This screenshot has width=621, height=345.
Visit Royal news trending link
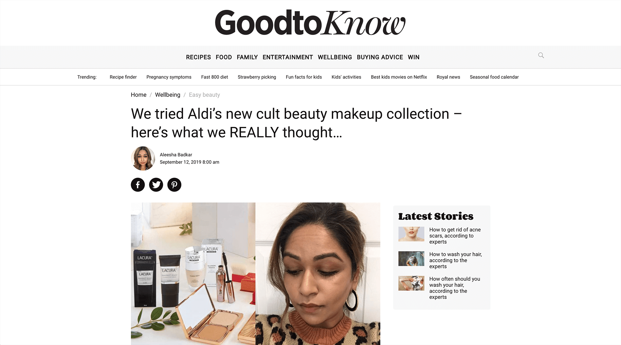448,77
